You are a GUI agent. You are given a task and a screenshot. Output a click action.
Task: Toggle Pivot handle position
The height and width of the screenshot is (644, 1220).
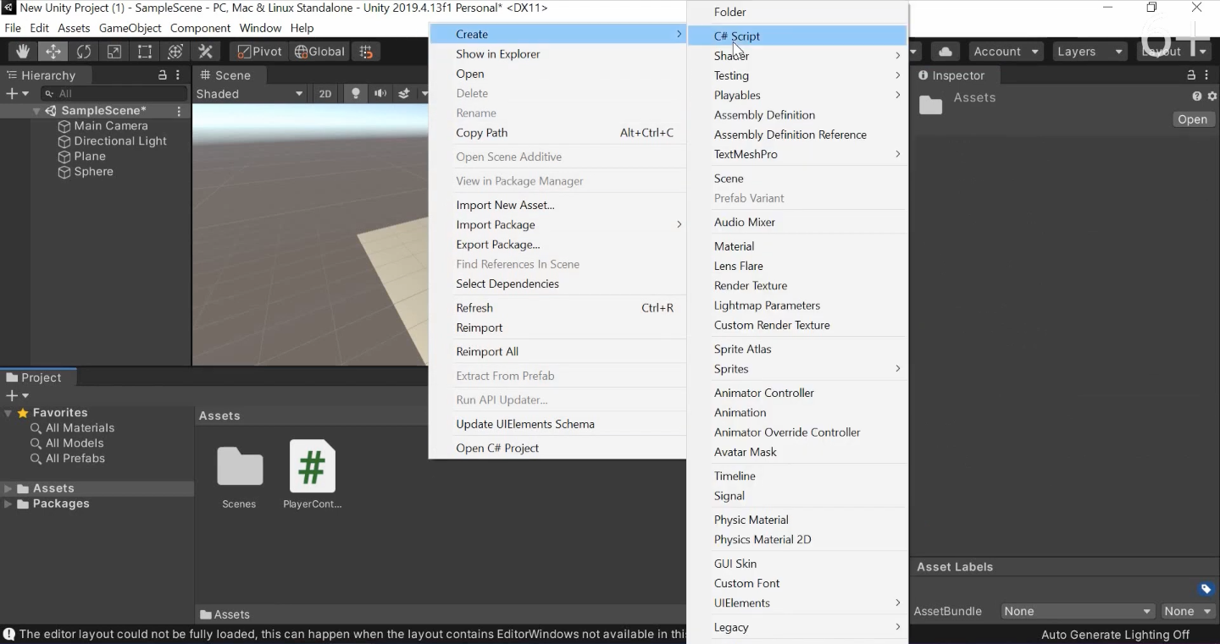258,52
